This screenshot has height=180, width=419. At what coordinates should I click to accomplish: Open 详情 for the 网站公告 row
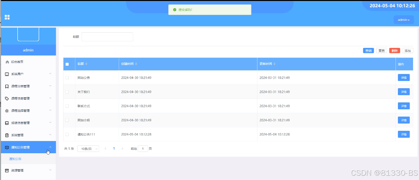click(x=404, y=78)
